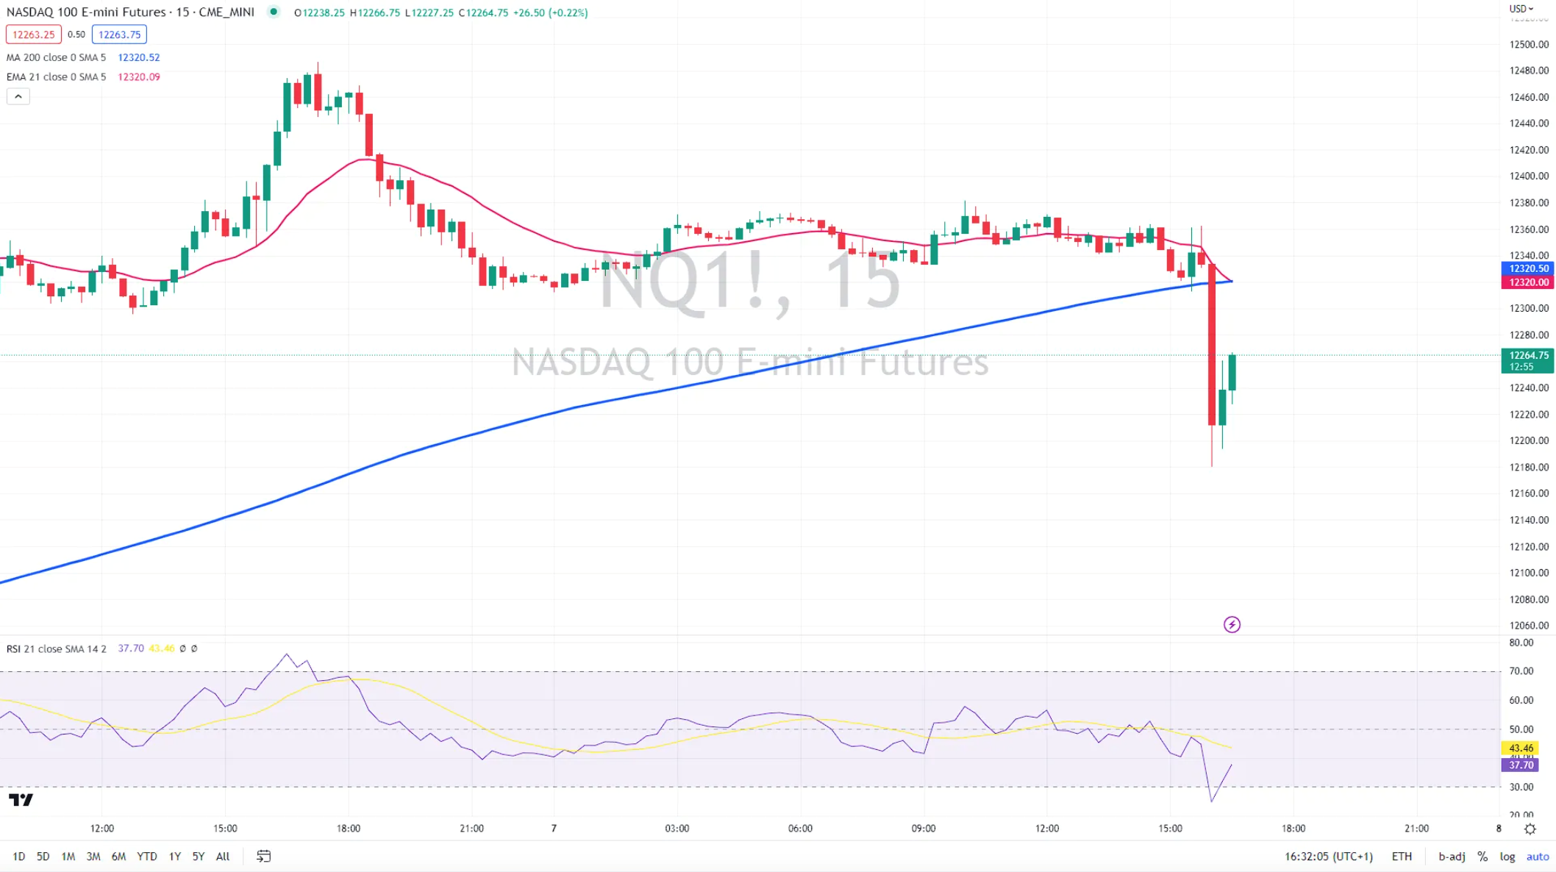1556x872 pixels.
Task: Toggle b-adj adjustment option
Action: point(1452,857)
